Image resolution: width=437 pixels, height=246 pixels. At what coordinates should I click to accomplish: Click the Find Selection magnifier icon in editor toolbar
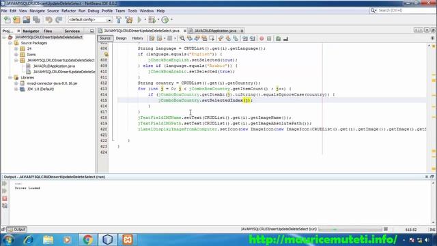click(182, 38)
